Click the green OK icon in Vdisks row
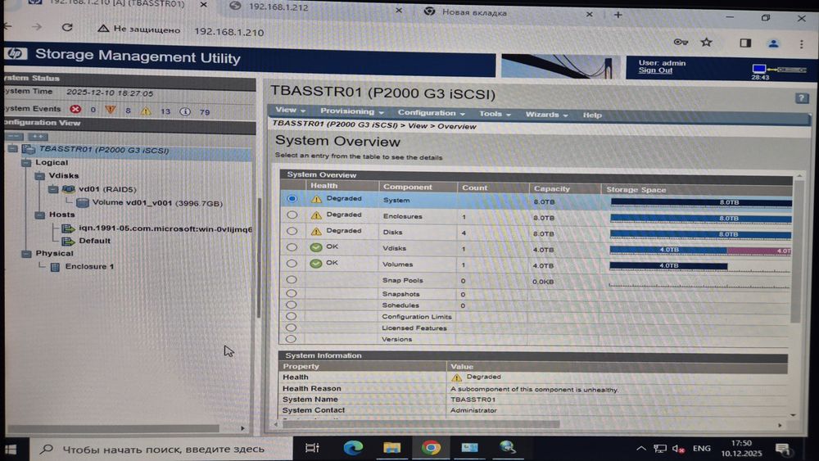819x461 pixels. [315, 247]
